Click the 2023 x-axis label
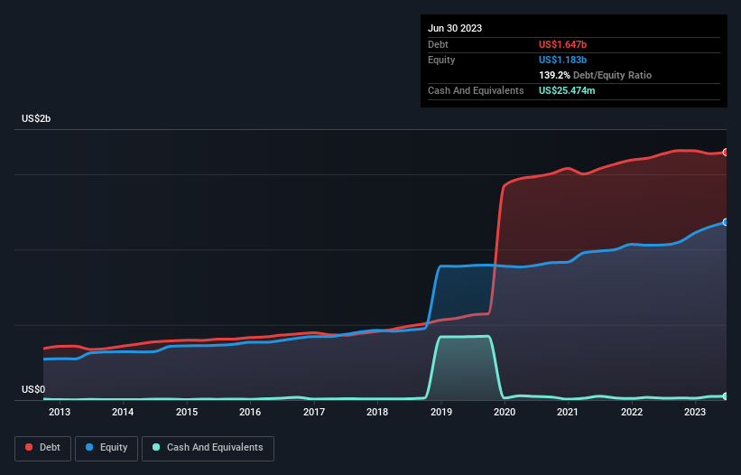The image size is (741, 475). tap(695, 412)
